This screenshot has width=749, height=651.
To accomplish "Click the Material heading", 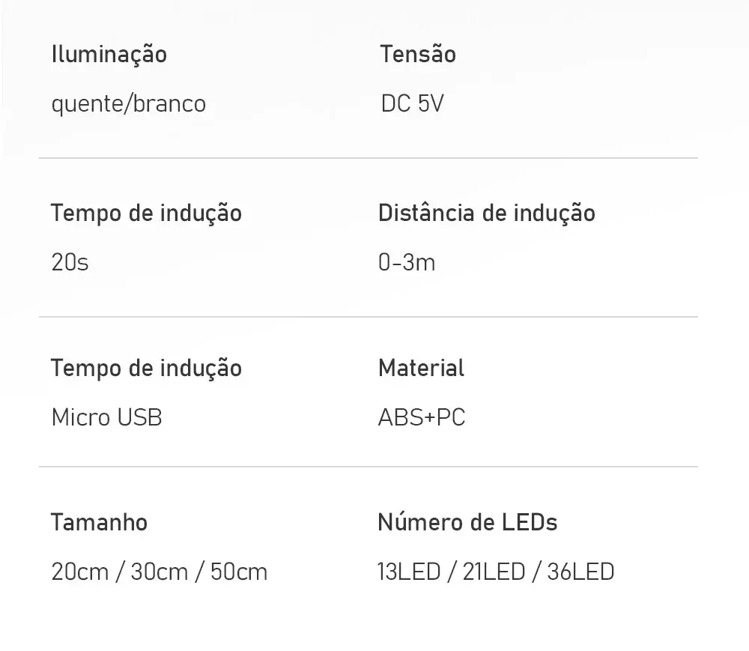I will pyautogui.click(x=421, y=369).
